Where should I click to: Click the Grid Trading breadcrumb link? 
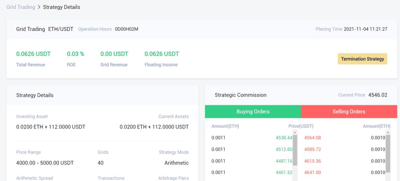tap(20, 7)
